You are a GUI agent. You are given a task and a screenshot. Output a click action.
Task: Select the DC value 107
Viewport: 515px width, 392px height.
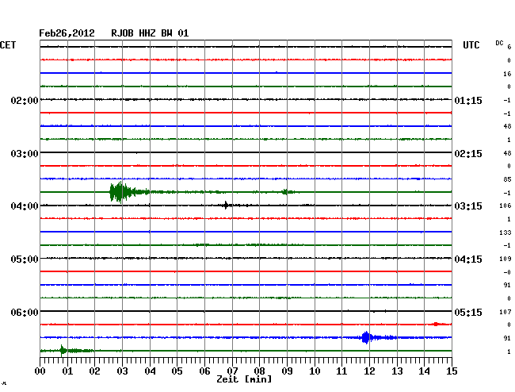[x=505, y=311]
